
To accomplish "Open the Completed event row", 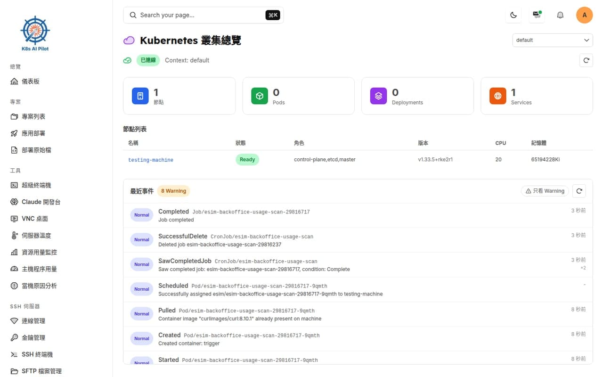I will [358, 215].
